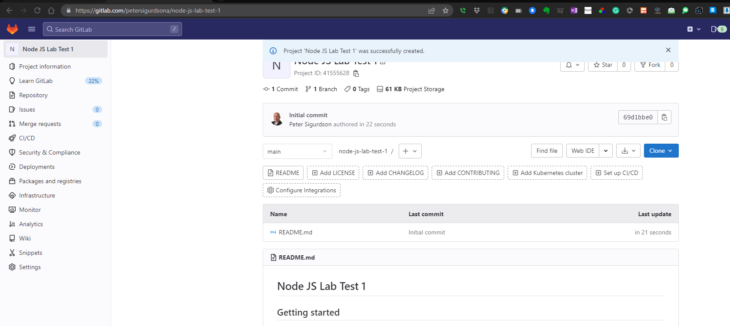Expand the main branch selector

pos(297,151)
